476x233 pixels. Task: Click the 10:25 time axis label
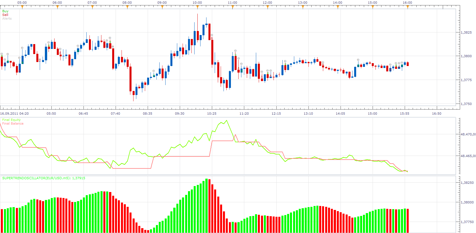click(x=212, y=114)
